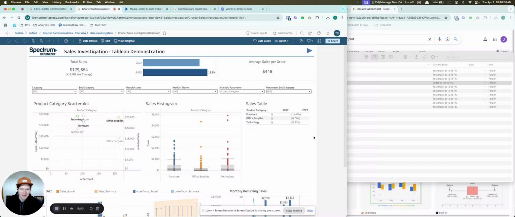Click the Sales, Estimate legend color swatch
Viewport: 515px width, 217px height.
coord(96,191)
